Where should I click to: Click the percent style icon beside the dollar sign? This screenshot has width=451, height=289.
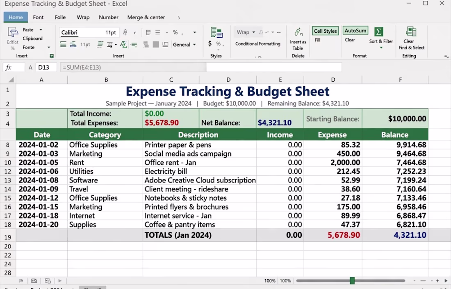coord(219,44)
